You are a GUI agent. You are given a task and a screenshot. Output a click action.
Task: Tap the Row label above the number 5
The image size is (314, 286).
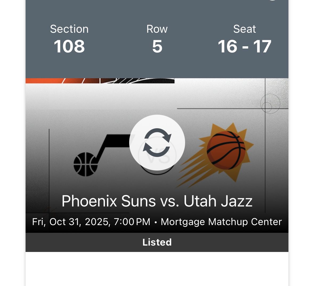(x=157, y=29)
